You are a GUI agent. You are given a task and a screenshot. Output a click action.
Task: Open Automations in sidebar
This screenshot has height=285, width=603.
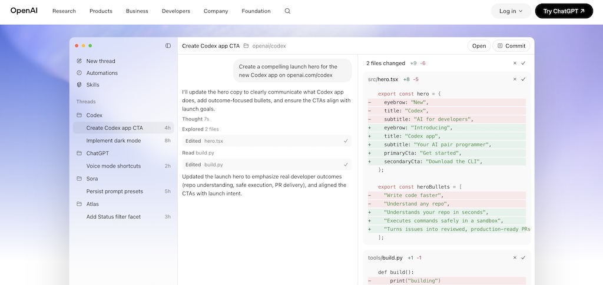tap(102, 73)
